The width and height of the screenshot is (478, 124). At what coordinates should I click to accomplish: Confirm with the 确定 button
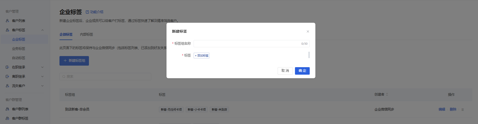302,71
